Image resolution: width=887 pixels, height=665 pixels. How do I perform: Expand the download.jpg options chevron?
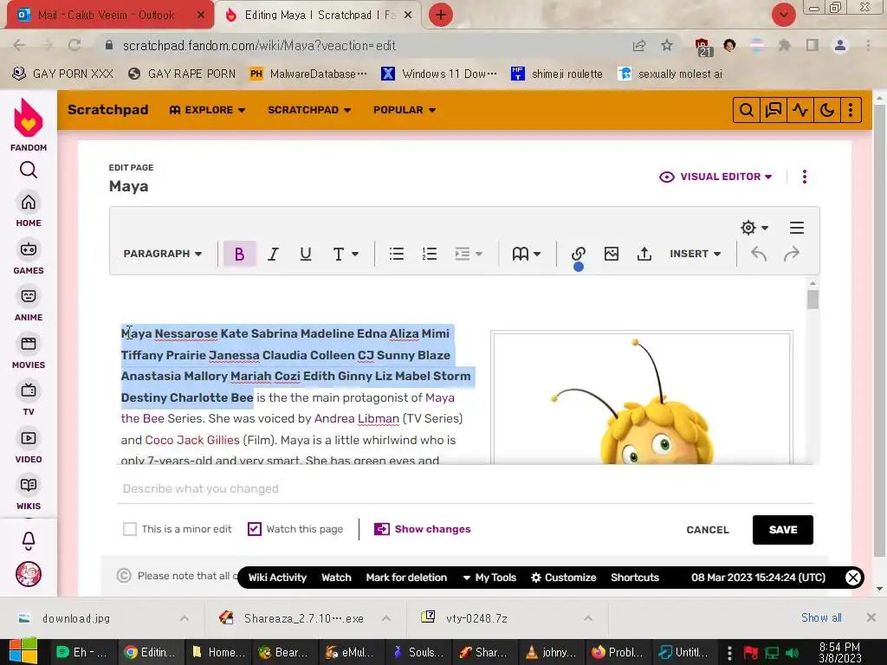(185, 618)
